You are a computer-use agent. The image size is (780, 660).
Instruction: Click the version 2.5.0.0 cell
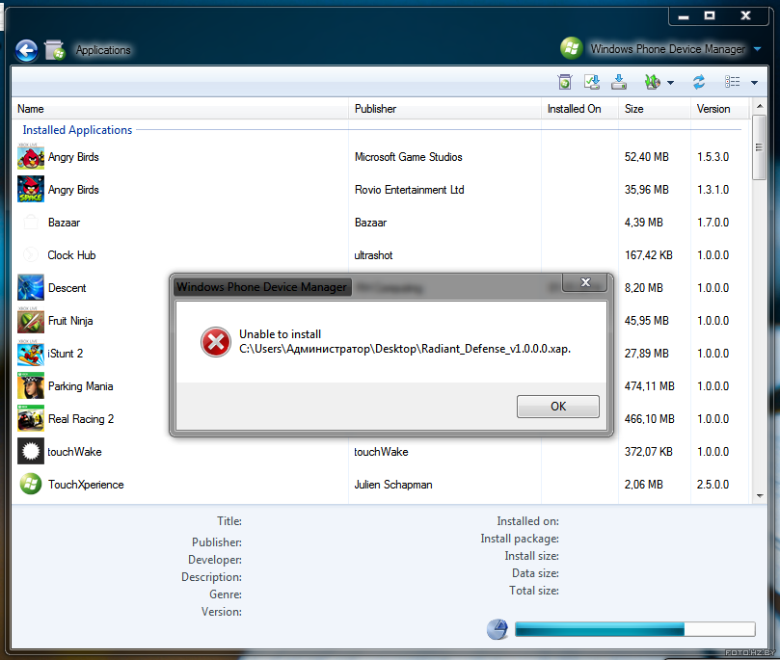click(713, 485)
